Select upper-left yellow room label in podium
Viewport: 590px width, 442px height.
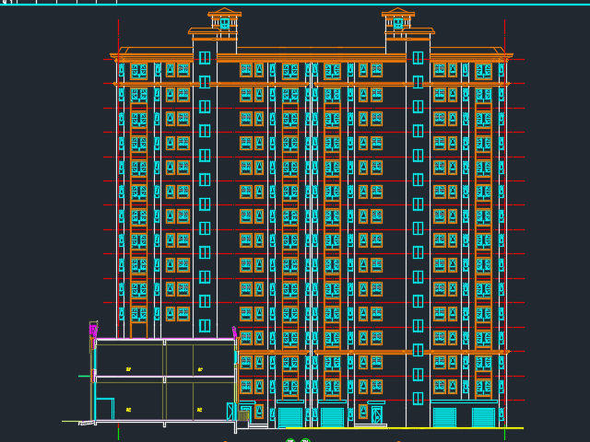(128, 369)
